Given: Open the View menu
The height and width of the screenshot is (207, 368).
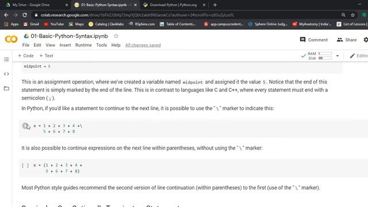Looking at the screenshot, I should 51,45.
